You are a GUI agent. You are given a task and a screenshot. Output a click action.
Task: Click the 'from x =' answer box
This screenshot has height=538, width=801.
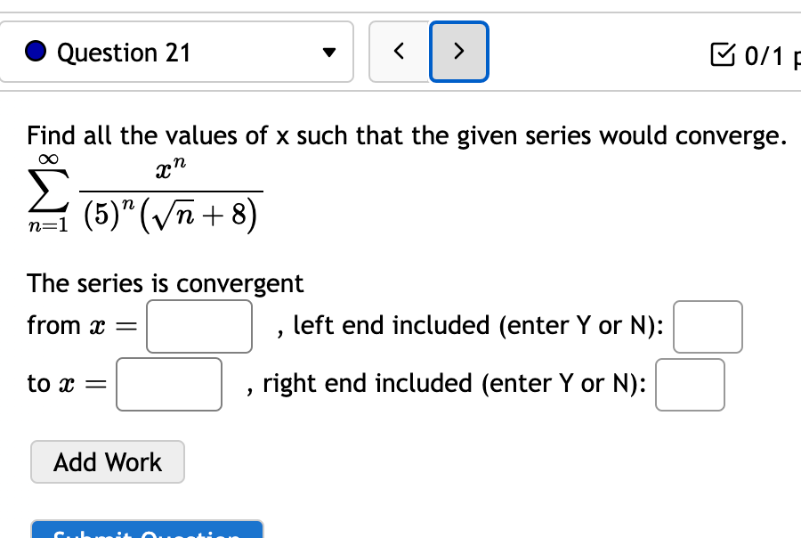[198, 326]
